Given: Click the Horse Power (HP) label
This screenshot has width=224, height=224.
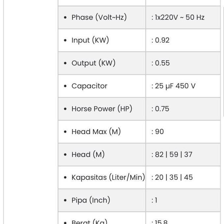Looking at the screenshot, I should [101, 109].
